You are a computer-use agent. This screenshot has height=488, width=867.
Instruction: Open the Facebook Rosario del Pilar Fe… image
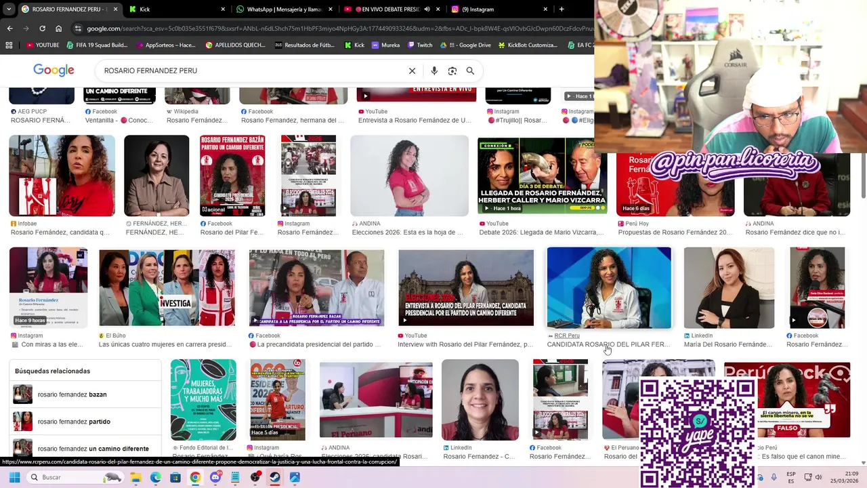tap(232, 176)
